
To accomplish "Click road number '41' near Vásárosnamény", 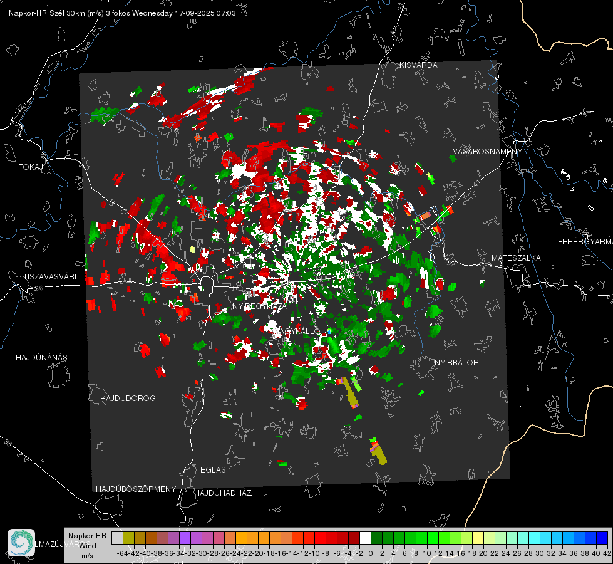I will click(476, 183).
